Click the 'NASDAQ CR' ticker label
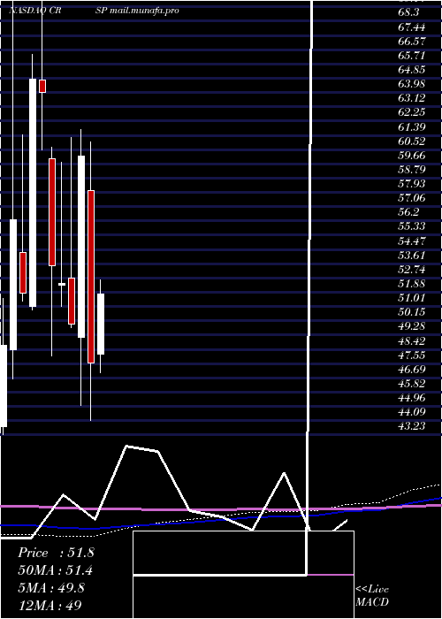Viewport: 442px width, 619px height. (34, 11)
